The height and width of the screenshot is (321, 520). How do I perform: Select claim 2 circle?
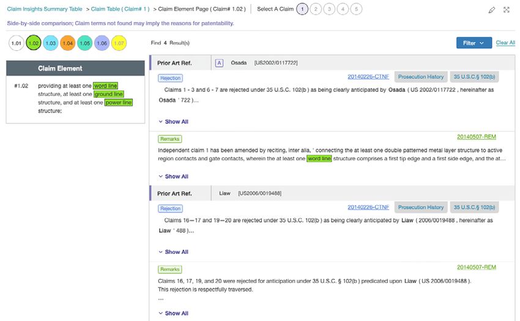[316, 9]
